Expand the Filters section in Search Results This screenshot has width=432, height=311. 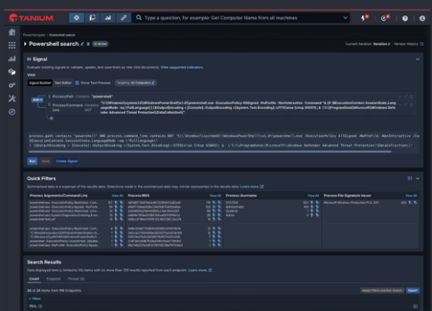[35, 299]
